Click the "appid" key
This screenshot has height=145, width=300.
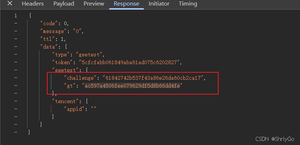(x=75, y=109)
